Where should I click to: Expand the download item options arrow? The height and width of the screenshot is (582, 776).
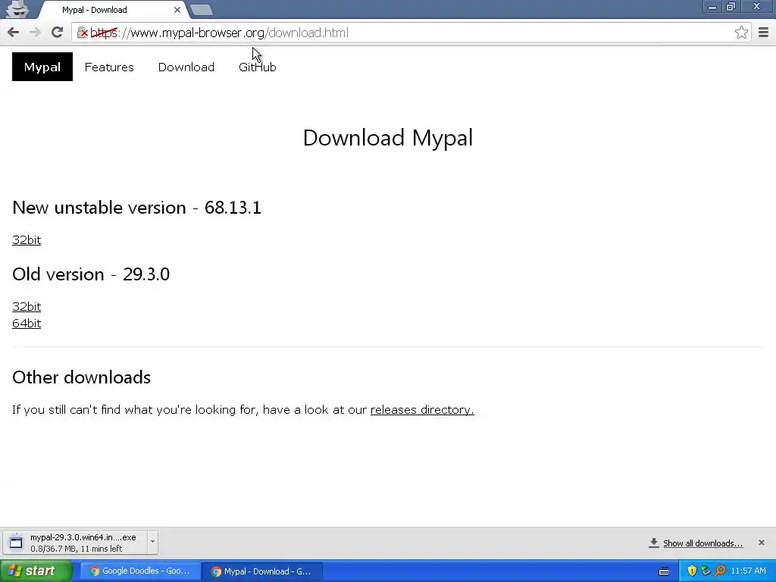click(152, 542)
